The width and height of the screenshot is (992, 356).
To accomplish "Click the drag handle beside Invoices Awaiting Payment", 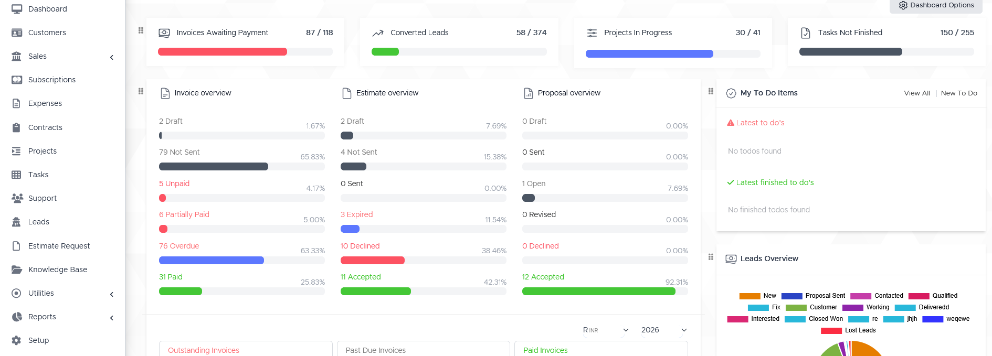I will (141, 30).
